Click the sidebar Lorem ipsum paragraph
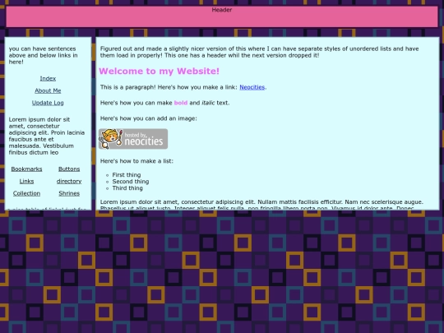Image resolution: width=444 pixels, height=333 pixels. (x=47, y=136)
